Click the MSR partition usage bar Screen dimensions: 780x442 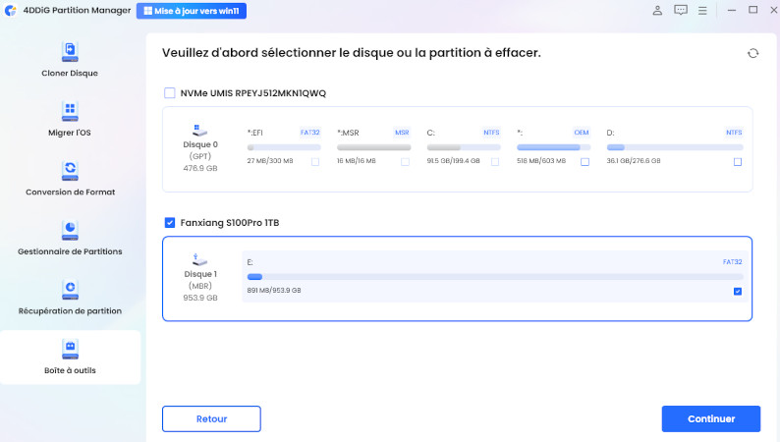click(x=374, y=147)
